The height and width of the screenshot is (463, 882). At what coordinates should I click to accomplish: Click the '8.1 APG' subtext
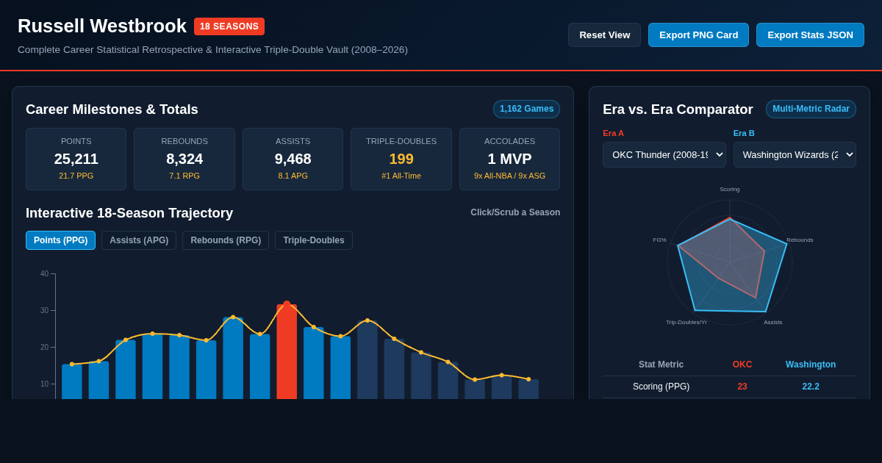(x=293, y=176)
